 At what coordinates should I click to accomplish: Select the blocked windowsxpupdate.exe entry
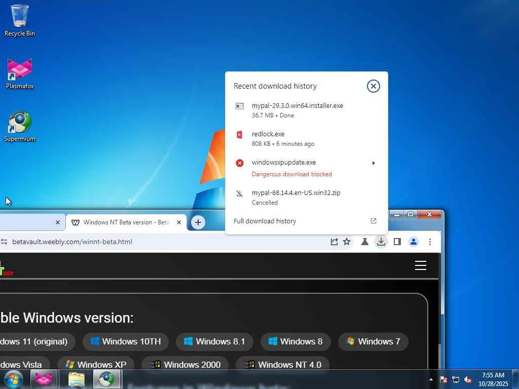click(306, 168)
